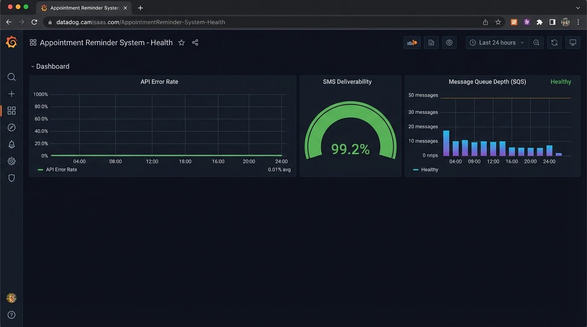Click the SMS Deliverability 99.2% gauge
Screen dimensions: 587x327
click(x=350, y=136)
